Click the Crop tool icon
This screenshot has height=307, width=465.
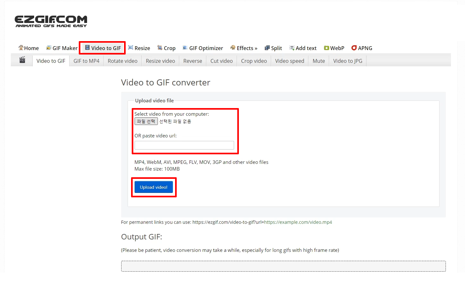(x=160, y=48)
